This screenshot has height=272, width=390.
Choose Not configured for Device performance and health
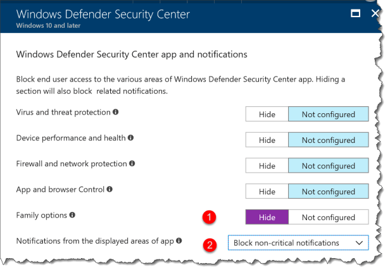[329, 140]
